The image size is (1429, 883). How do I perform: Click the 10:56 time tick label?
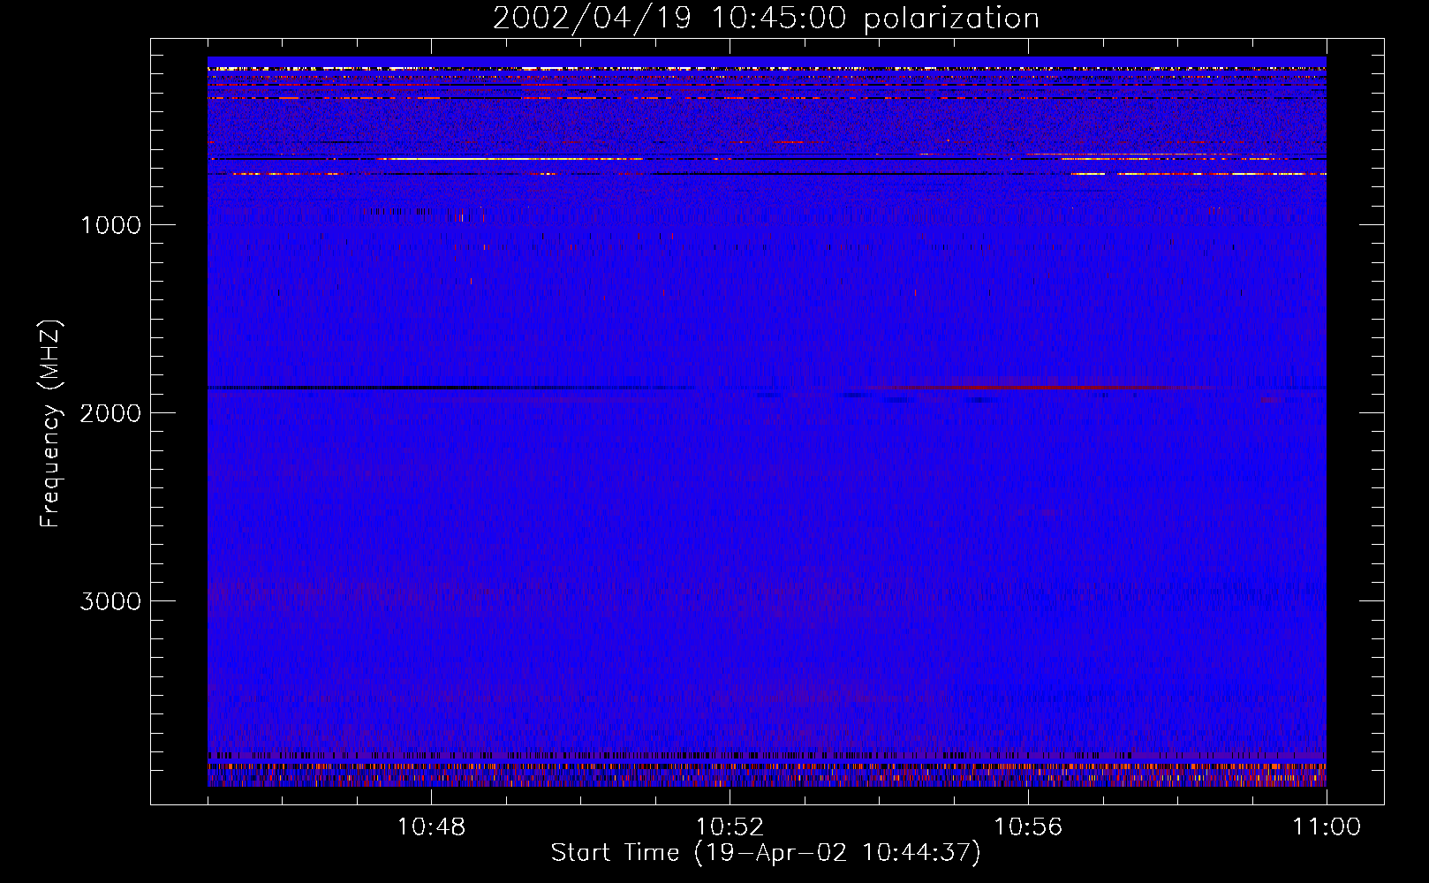(x=1028, y=827)
